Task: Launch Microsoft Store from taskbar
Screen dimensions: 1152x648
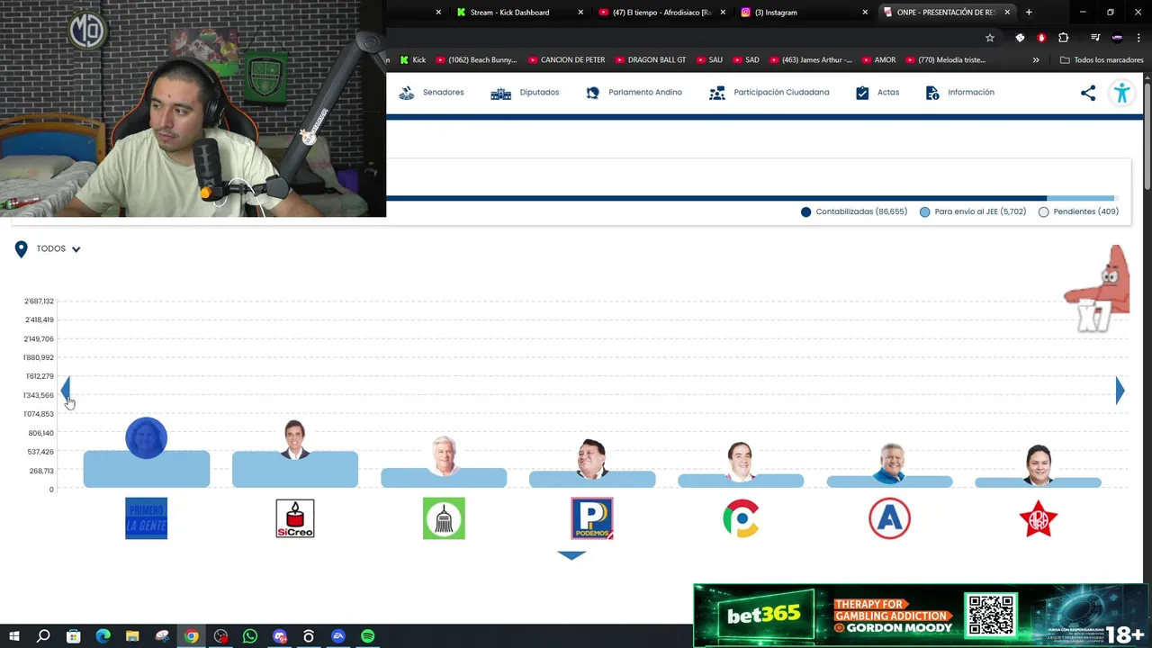Action: coord(73,636)
